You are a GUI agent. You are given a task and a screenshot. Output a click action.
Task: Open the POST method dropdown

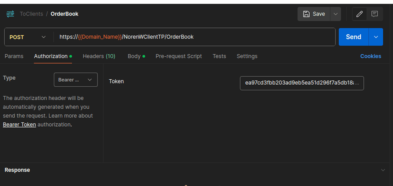(x=27, y=37)
